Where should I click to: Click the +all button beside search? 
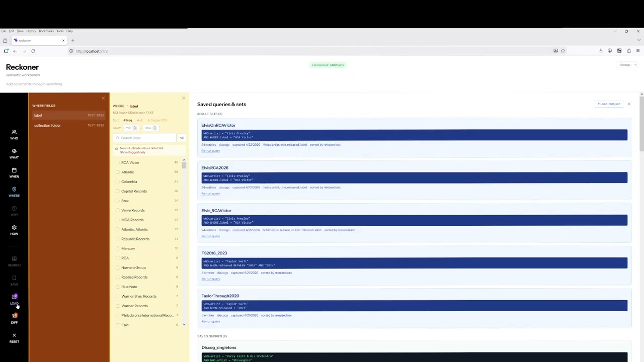pyautogui.click(x=182, y=138)
